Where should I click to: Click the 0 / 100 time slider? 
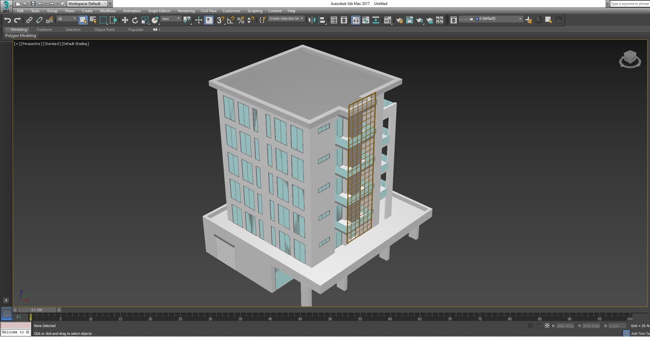[37, 310]
